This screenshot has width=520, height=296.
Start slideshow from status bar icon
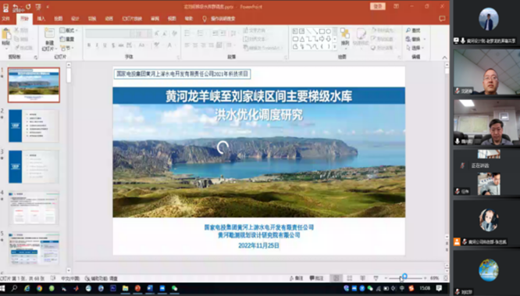point(376,278)
